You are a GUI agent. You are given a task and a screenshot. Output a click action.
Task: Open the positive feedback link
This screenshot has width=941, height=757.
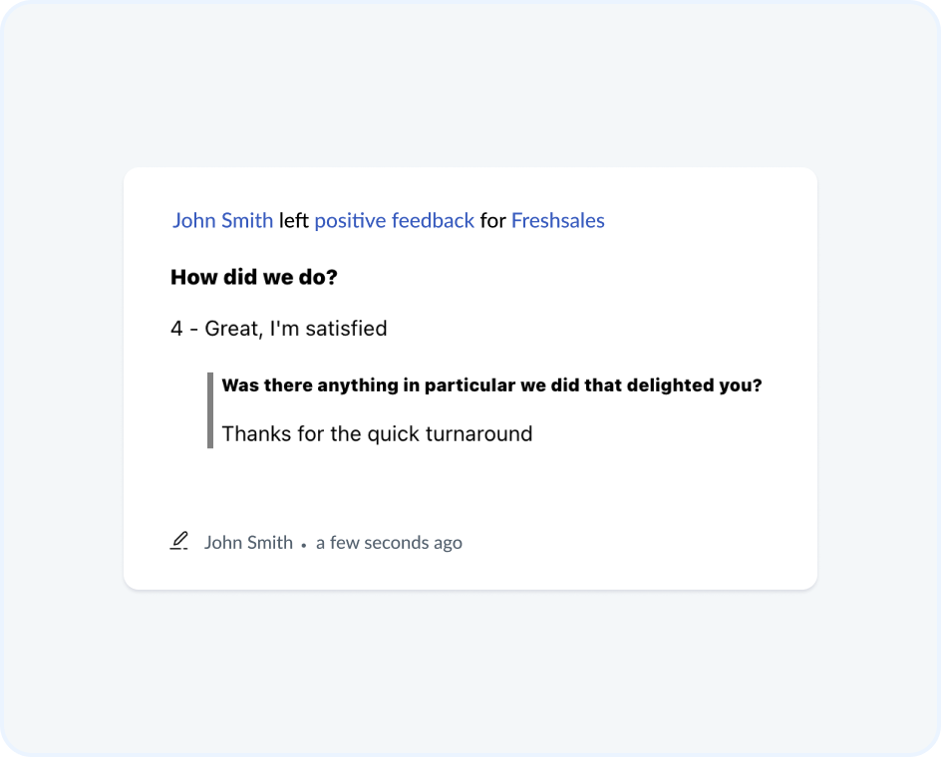(395, 221)
